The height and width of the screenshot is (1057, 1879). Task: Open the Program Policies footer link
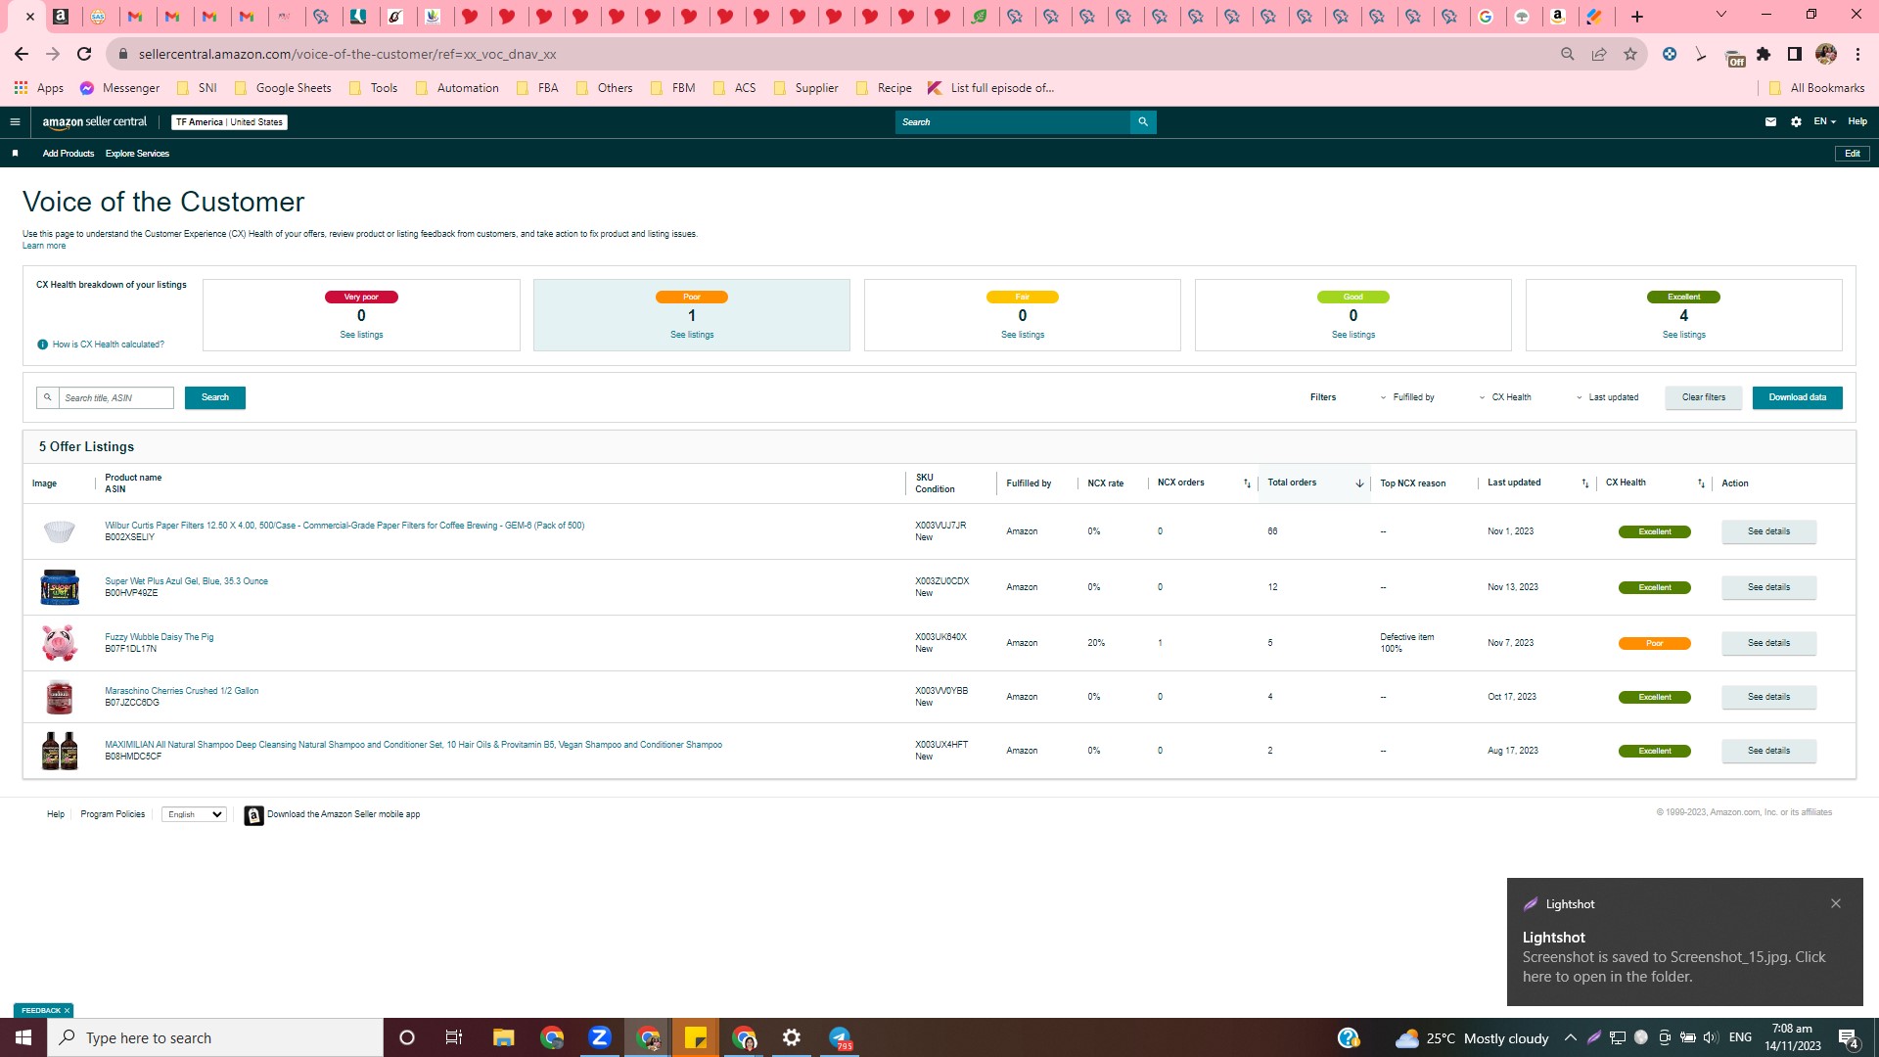pos(113,815)
